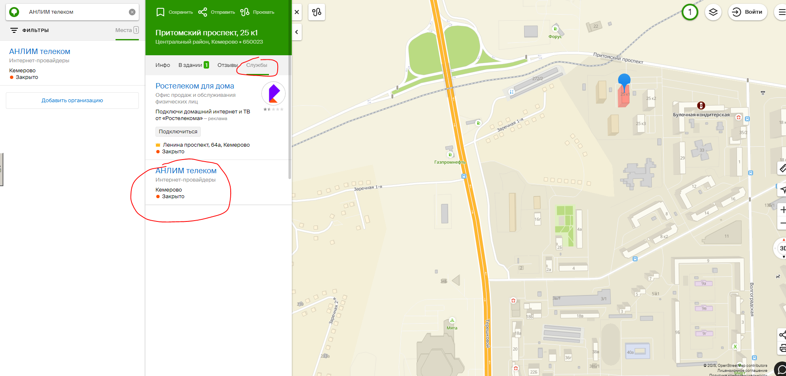This screenshot has width=786, height=376.
Task: Click the Ростелеком star rating
Action: (273, 109)
